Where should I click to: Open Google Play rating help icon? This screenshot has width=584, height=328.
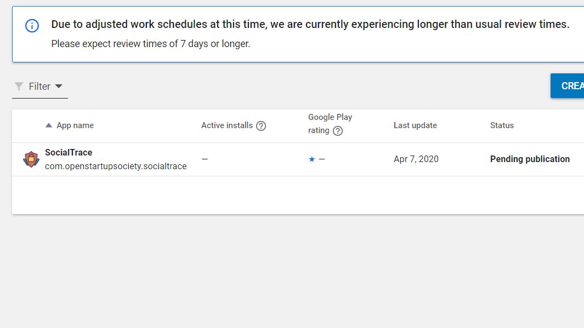pos(338,131)
